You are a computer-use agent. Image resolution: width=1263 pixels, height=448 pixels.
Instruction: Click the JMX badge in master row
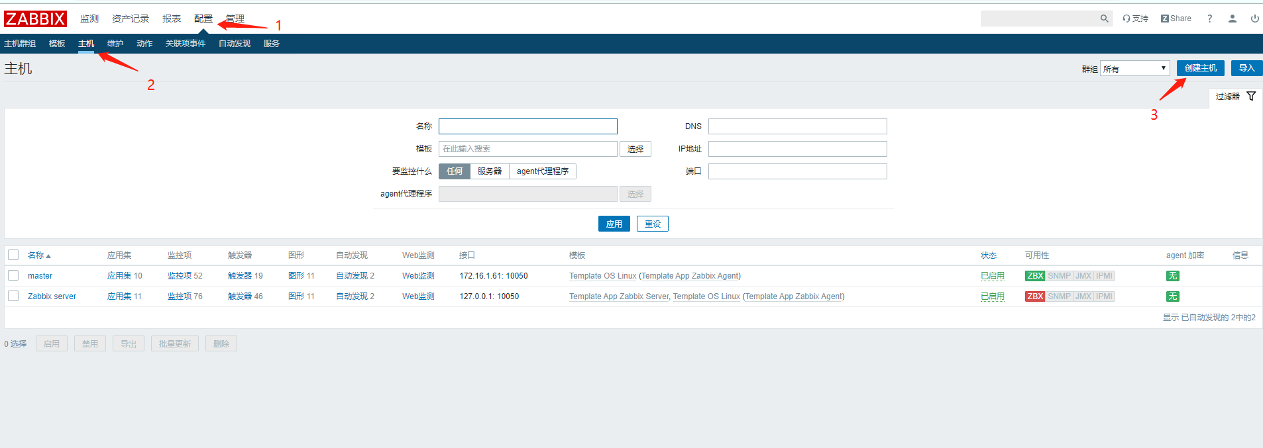pos(1083,276)
